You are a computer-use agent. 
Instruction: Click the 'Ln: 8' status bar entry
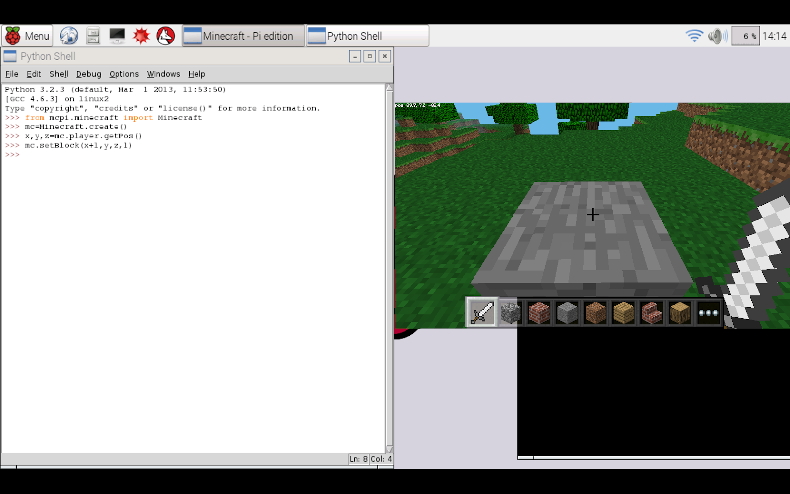tap(359, 459)
